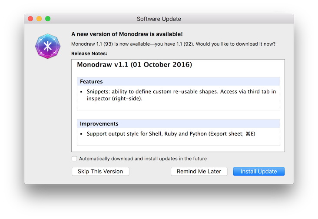Click the Monodraw app icon

coord(48,46)
